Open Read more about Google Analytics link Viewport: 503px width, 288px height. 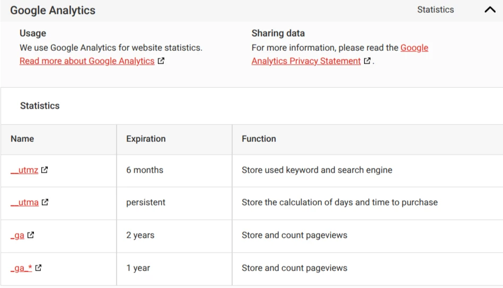tap(87, 61)
